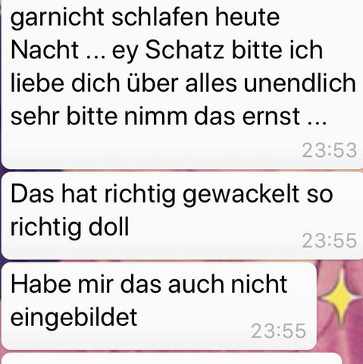Click the word "Habe"
Viewport: 363px width, 364px height.
[x=41, y=284]
